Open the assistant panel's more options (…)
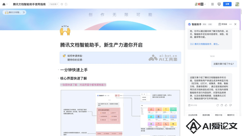This screenshot has height=136, width=242. (x=231, y=24)
